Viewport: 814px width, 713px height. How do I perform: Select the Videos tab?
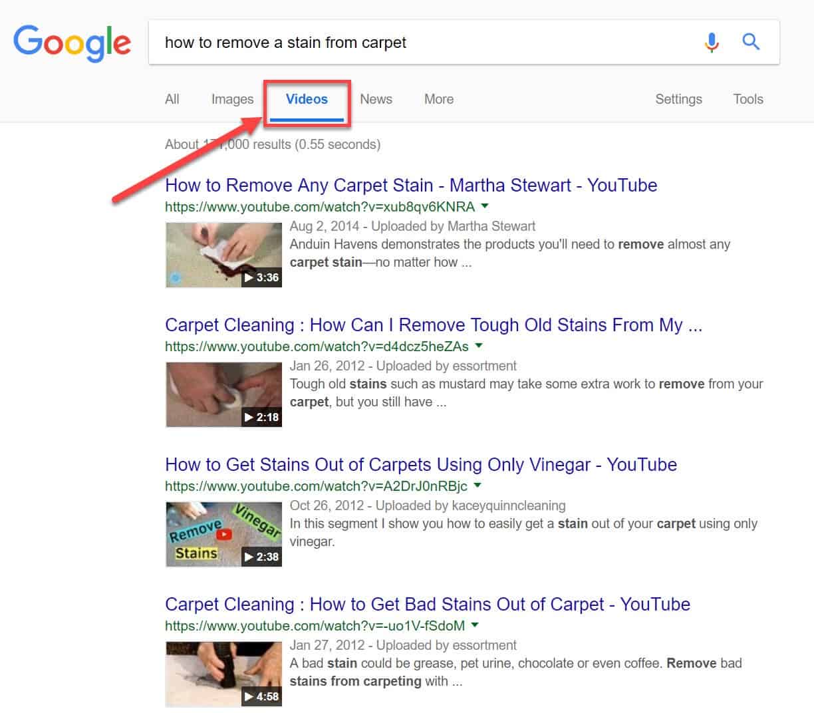point(307,99)
